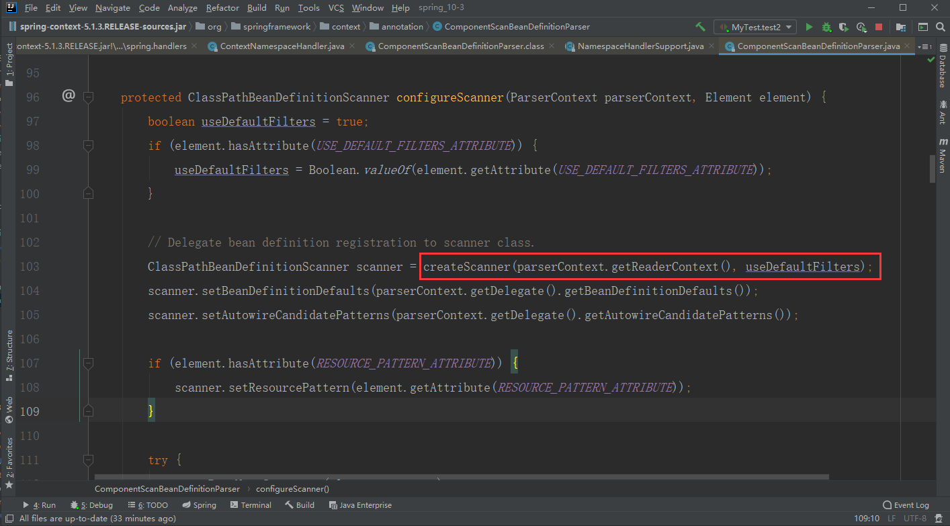Switch to the spring.handlers tab

click(101, 46)
